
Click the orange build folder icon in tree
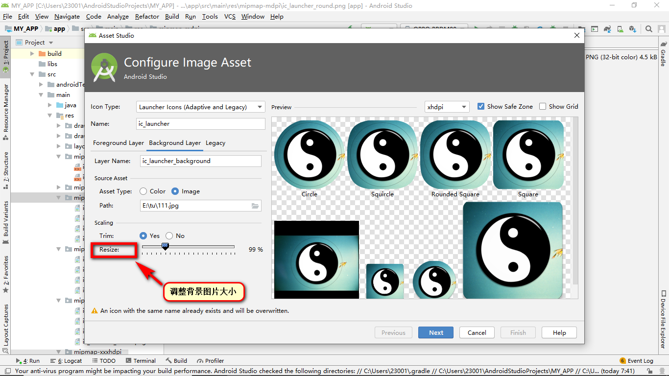tap(42, 54)
